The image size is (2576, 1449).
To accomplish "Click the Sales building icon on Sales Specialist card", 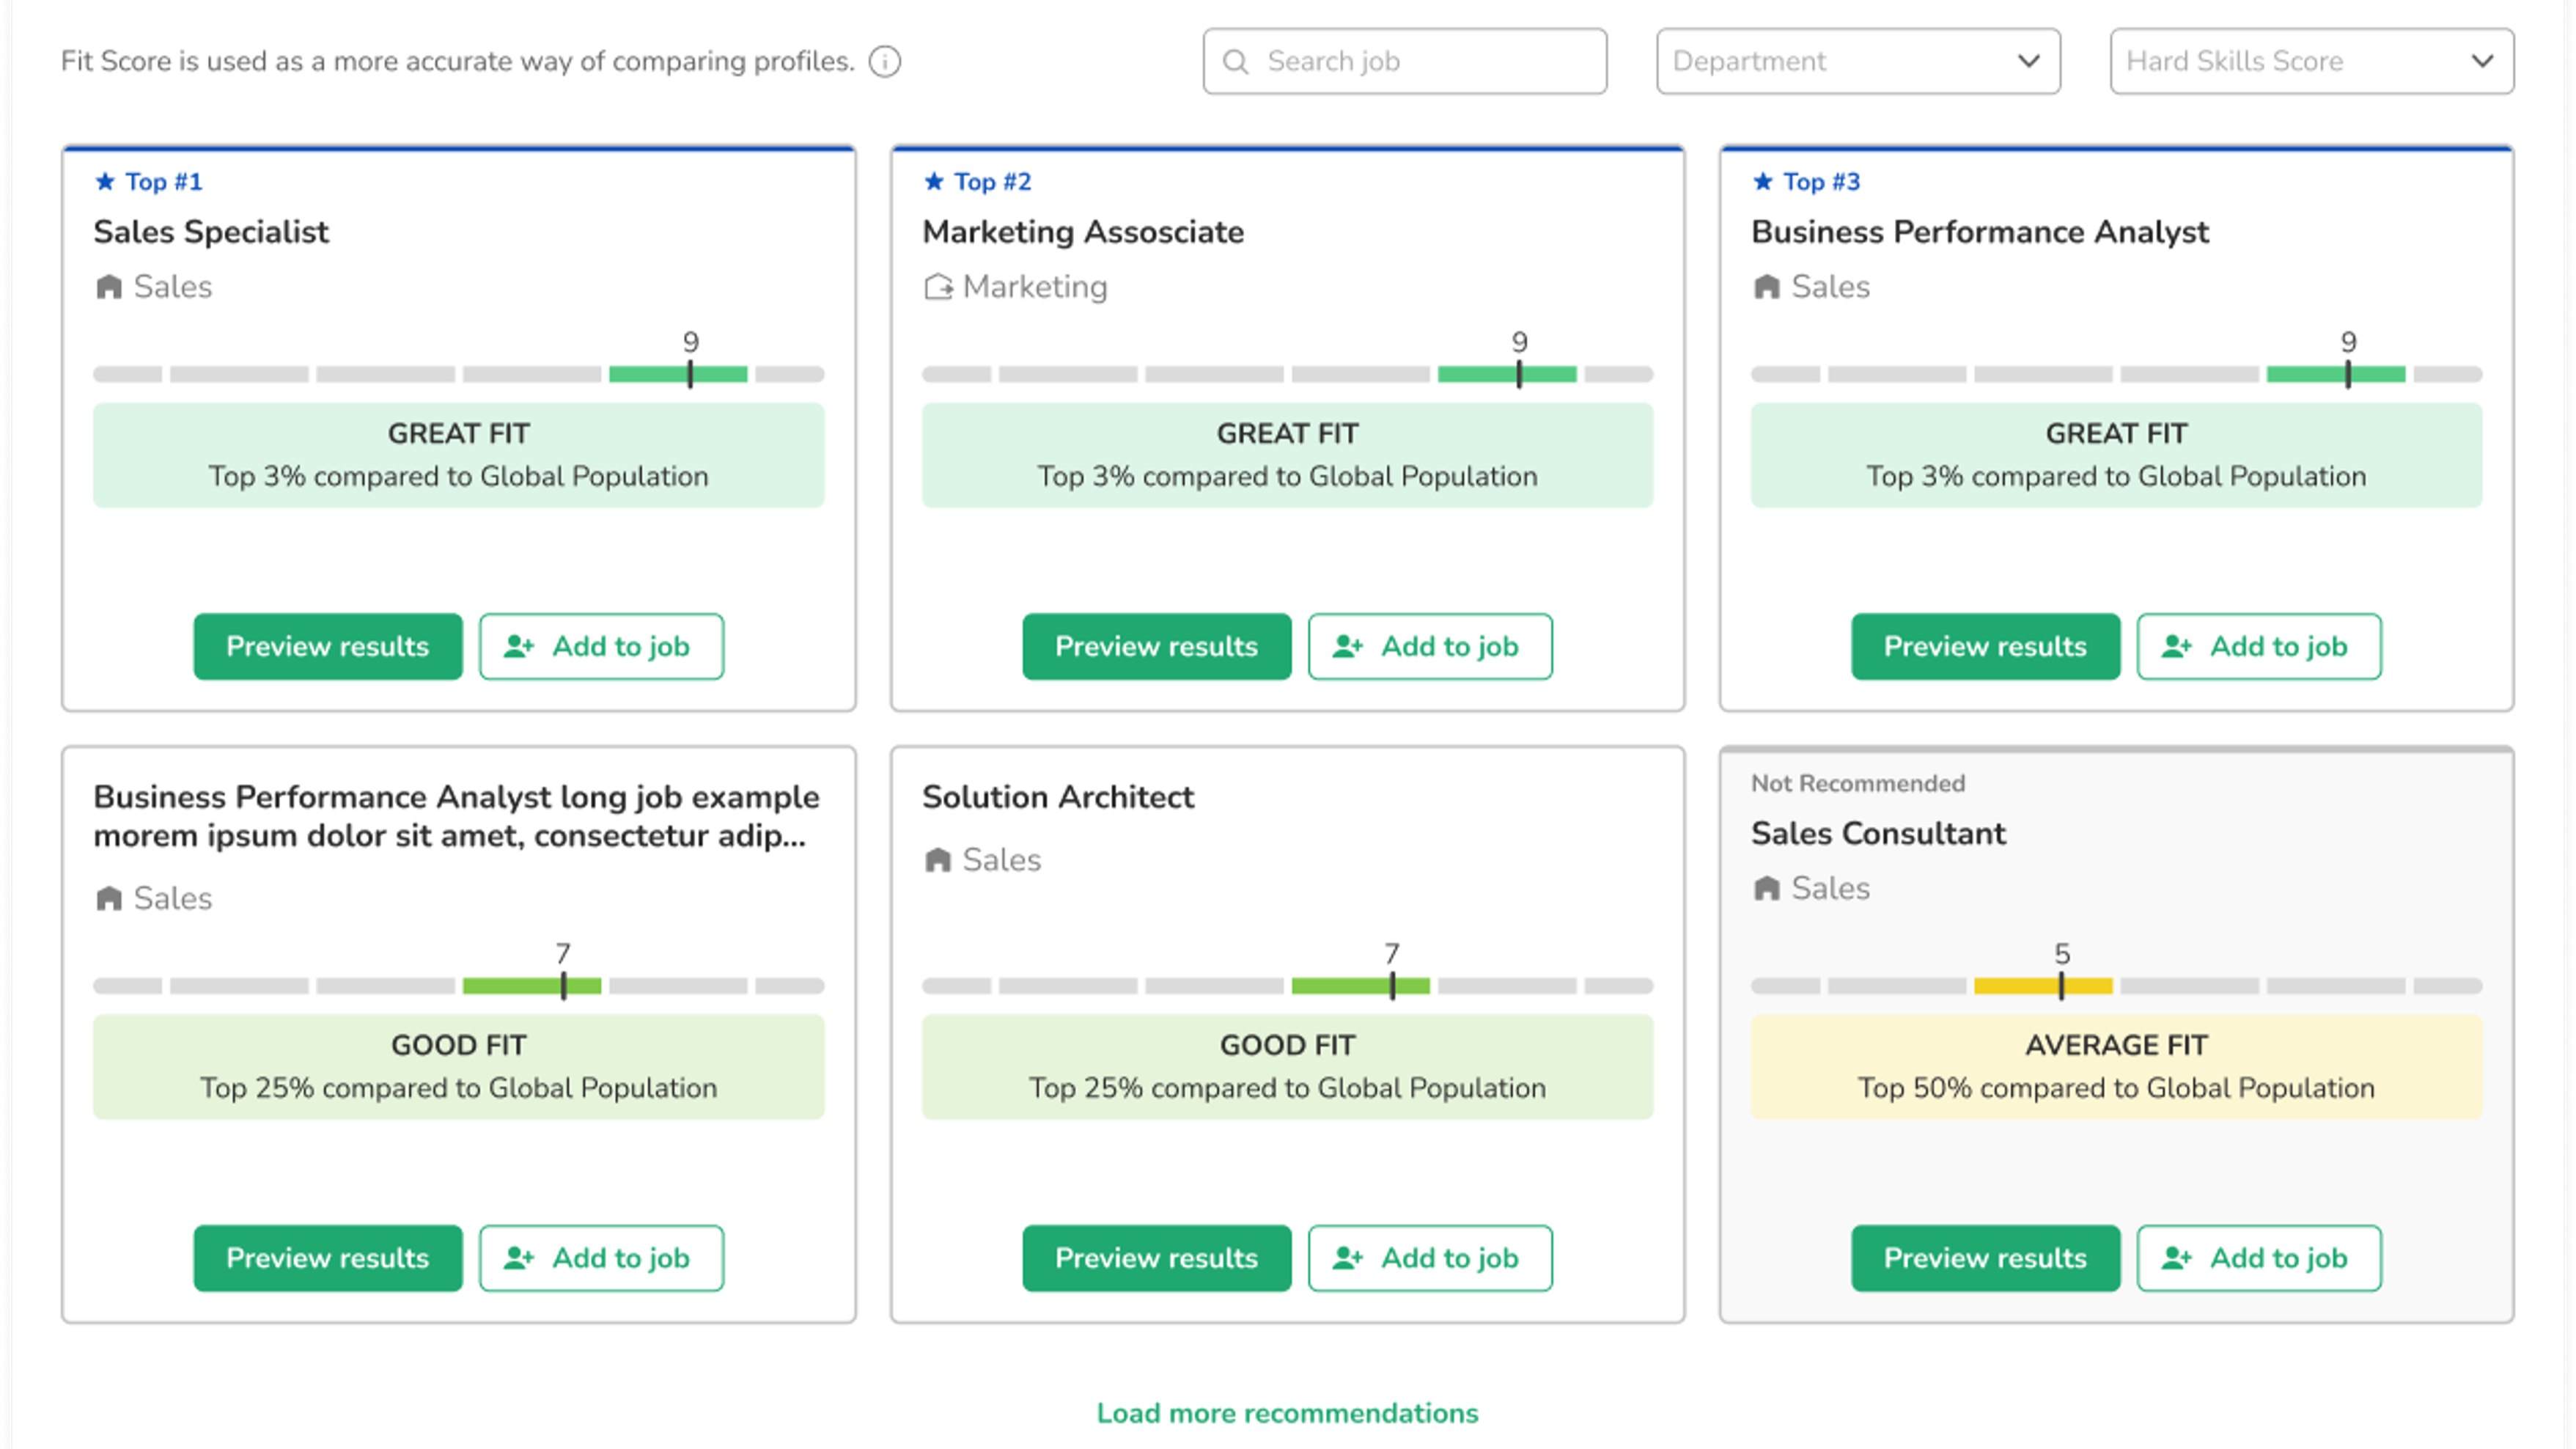I will click(x=108, y=287).
